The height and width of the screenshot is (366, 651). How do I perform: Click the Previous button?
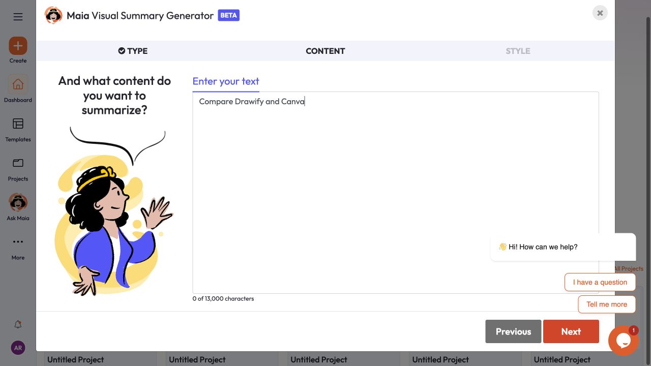513,331
